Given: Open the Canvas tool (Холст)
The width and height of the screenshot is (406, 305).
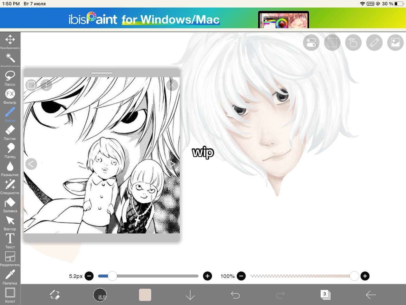Looking at the screenshot, I should [10, 295].
